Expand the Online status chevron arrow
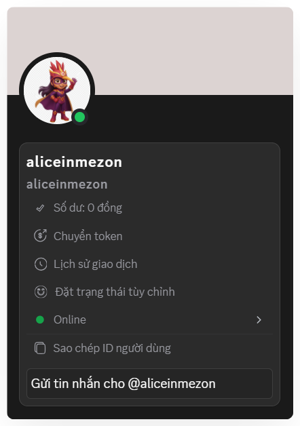This screenshot has height=426, width=300. tap(259, 319)
